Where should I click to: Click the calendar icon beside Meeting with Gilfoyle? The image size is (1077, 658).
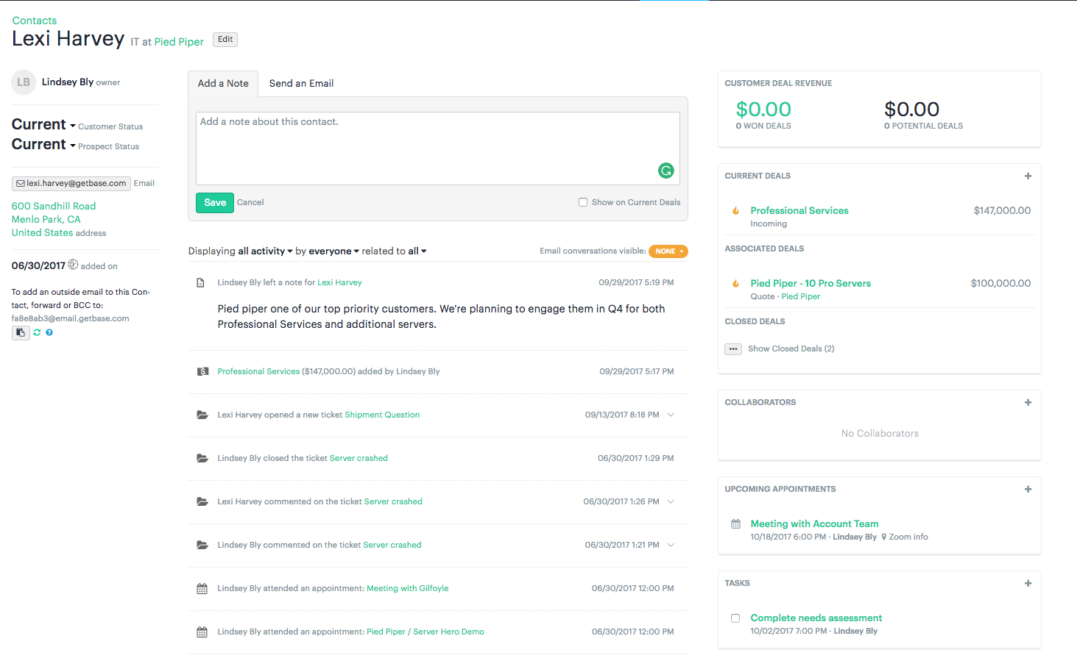pos(202,587)
